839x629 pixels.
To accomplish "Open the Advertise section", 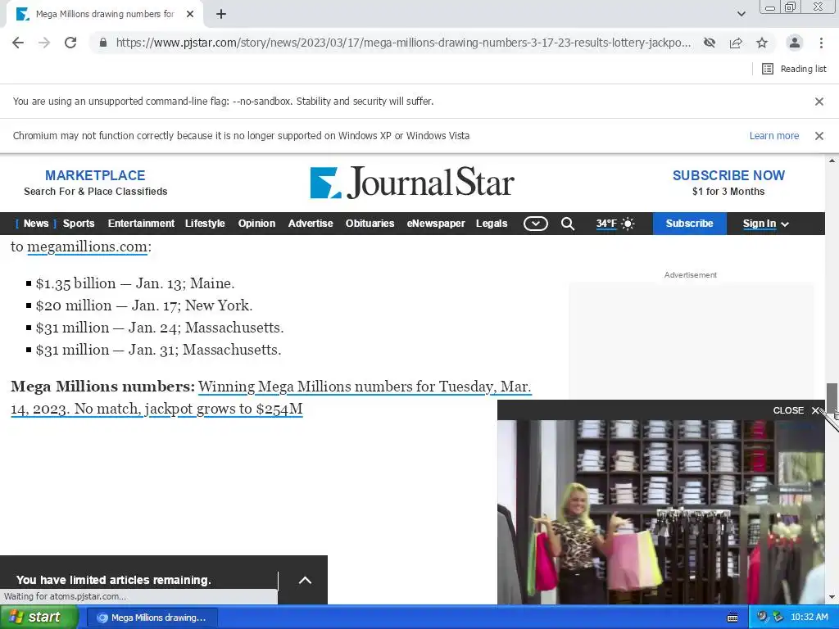I will click(x=311, y=224).
